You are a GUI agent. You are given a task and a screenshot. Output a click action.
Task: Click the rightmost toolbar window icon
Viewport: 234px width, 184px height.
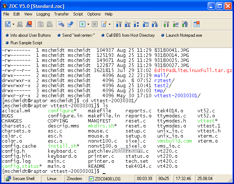pos(197,24)
